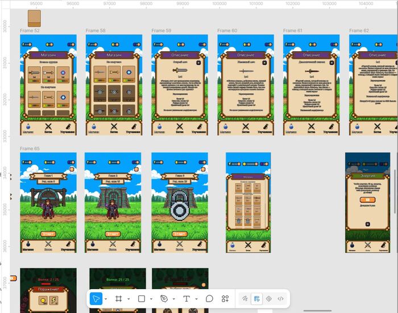This screenshot has height=313, width=398.
Task: Select the Frame tool
Action: (x=118, y=299)
